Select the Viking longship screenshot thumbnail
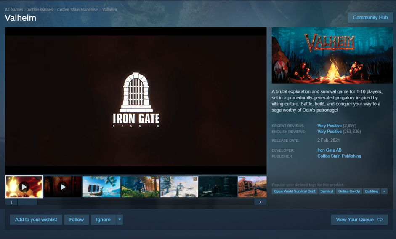 click(101, 187)
